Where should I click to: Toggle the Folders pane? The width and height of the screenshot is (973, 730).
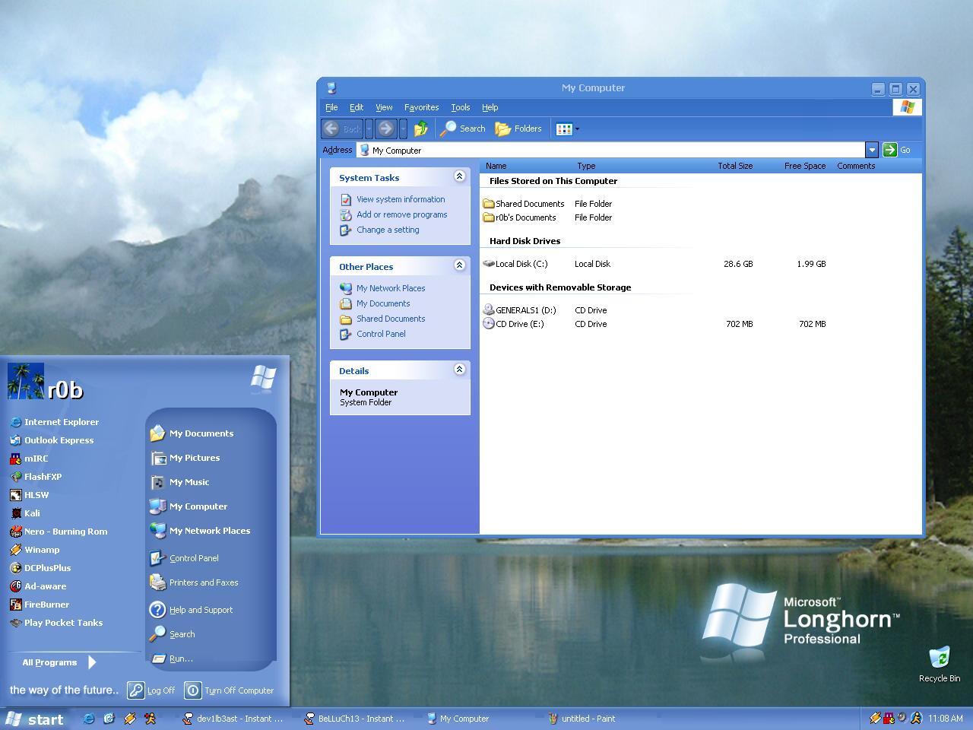pyautogui.click(x=518, y=129)
